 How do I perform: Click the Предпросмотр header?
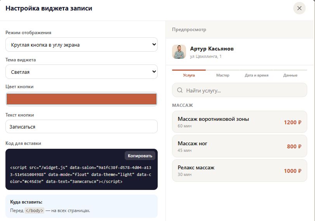click(189, 30)
